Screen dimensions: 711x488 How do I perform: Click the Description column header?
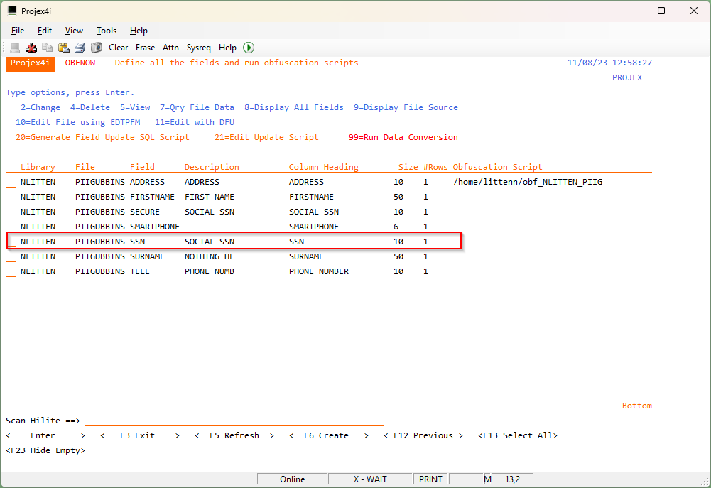pyautogui.click(x=212, y=167)
